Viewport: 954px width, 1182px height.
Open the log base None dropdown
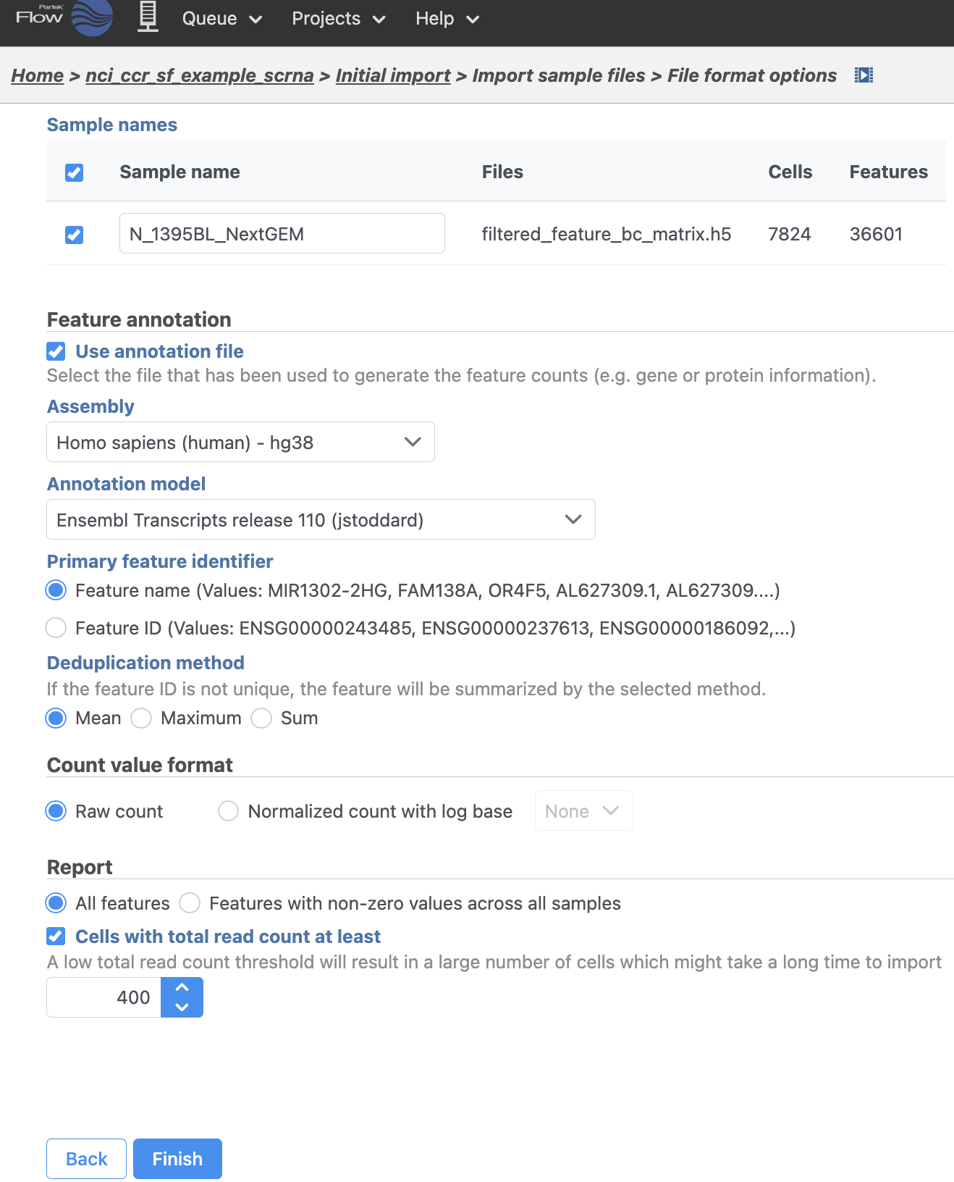[x=583, y=811]
